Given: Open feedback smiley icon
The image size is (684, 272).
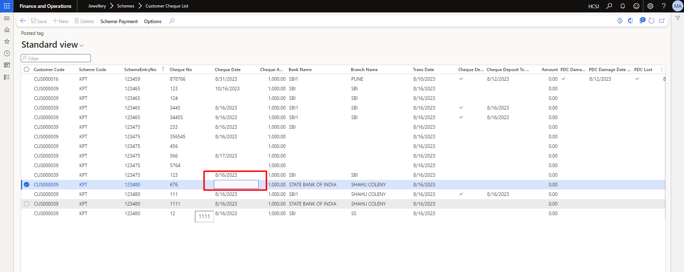Looking at the screenshot, I should pyautogui.click(x=636, y=6).
